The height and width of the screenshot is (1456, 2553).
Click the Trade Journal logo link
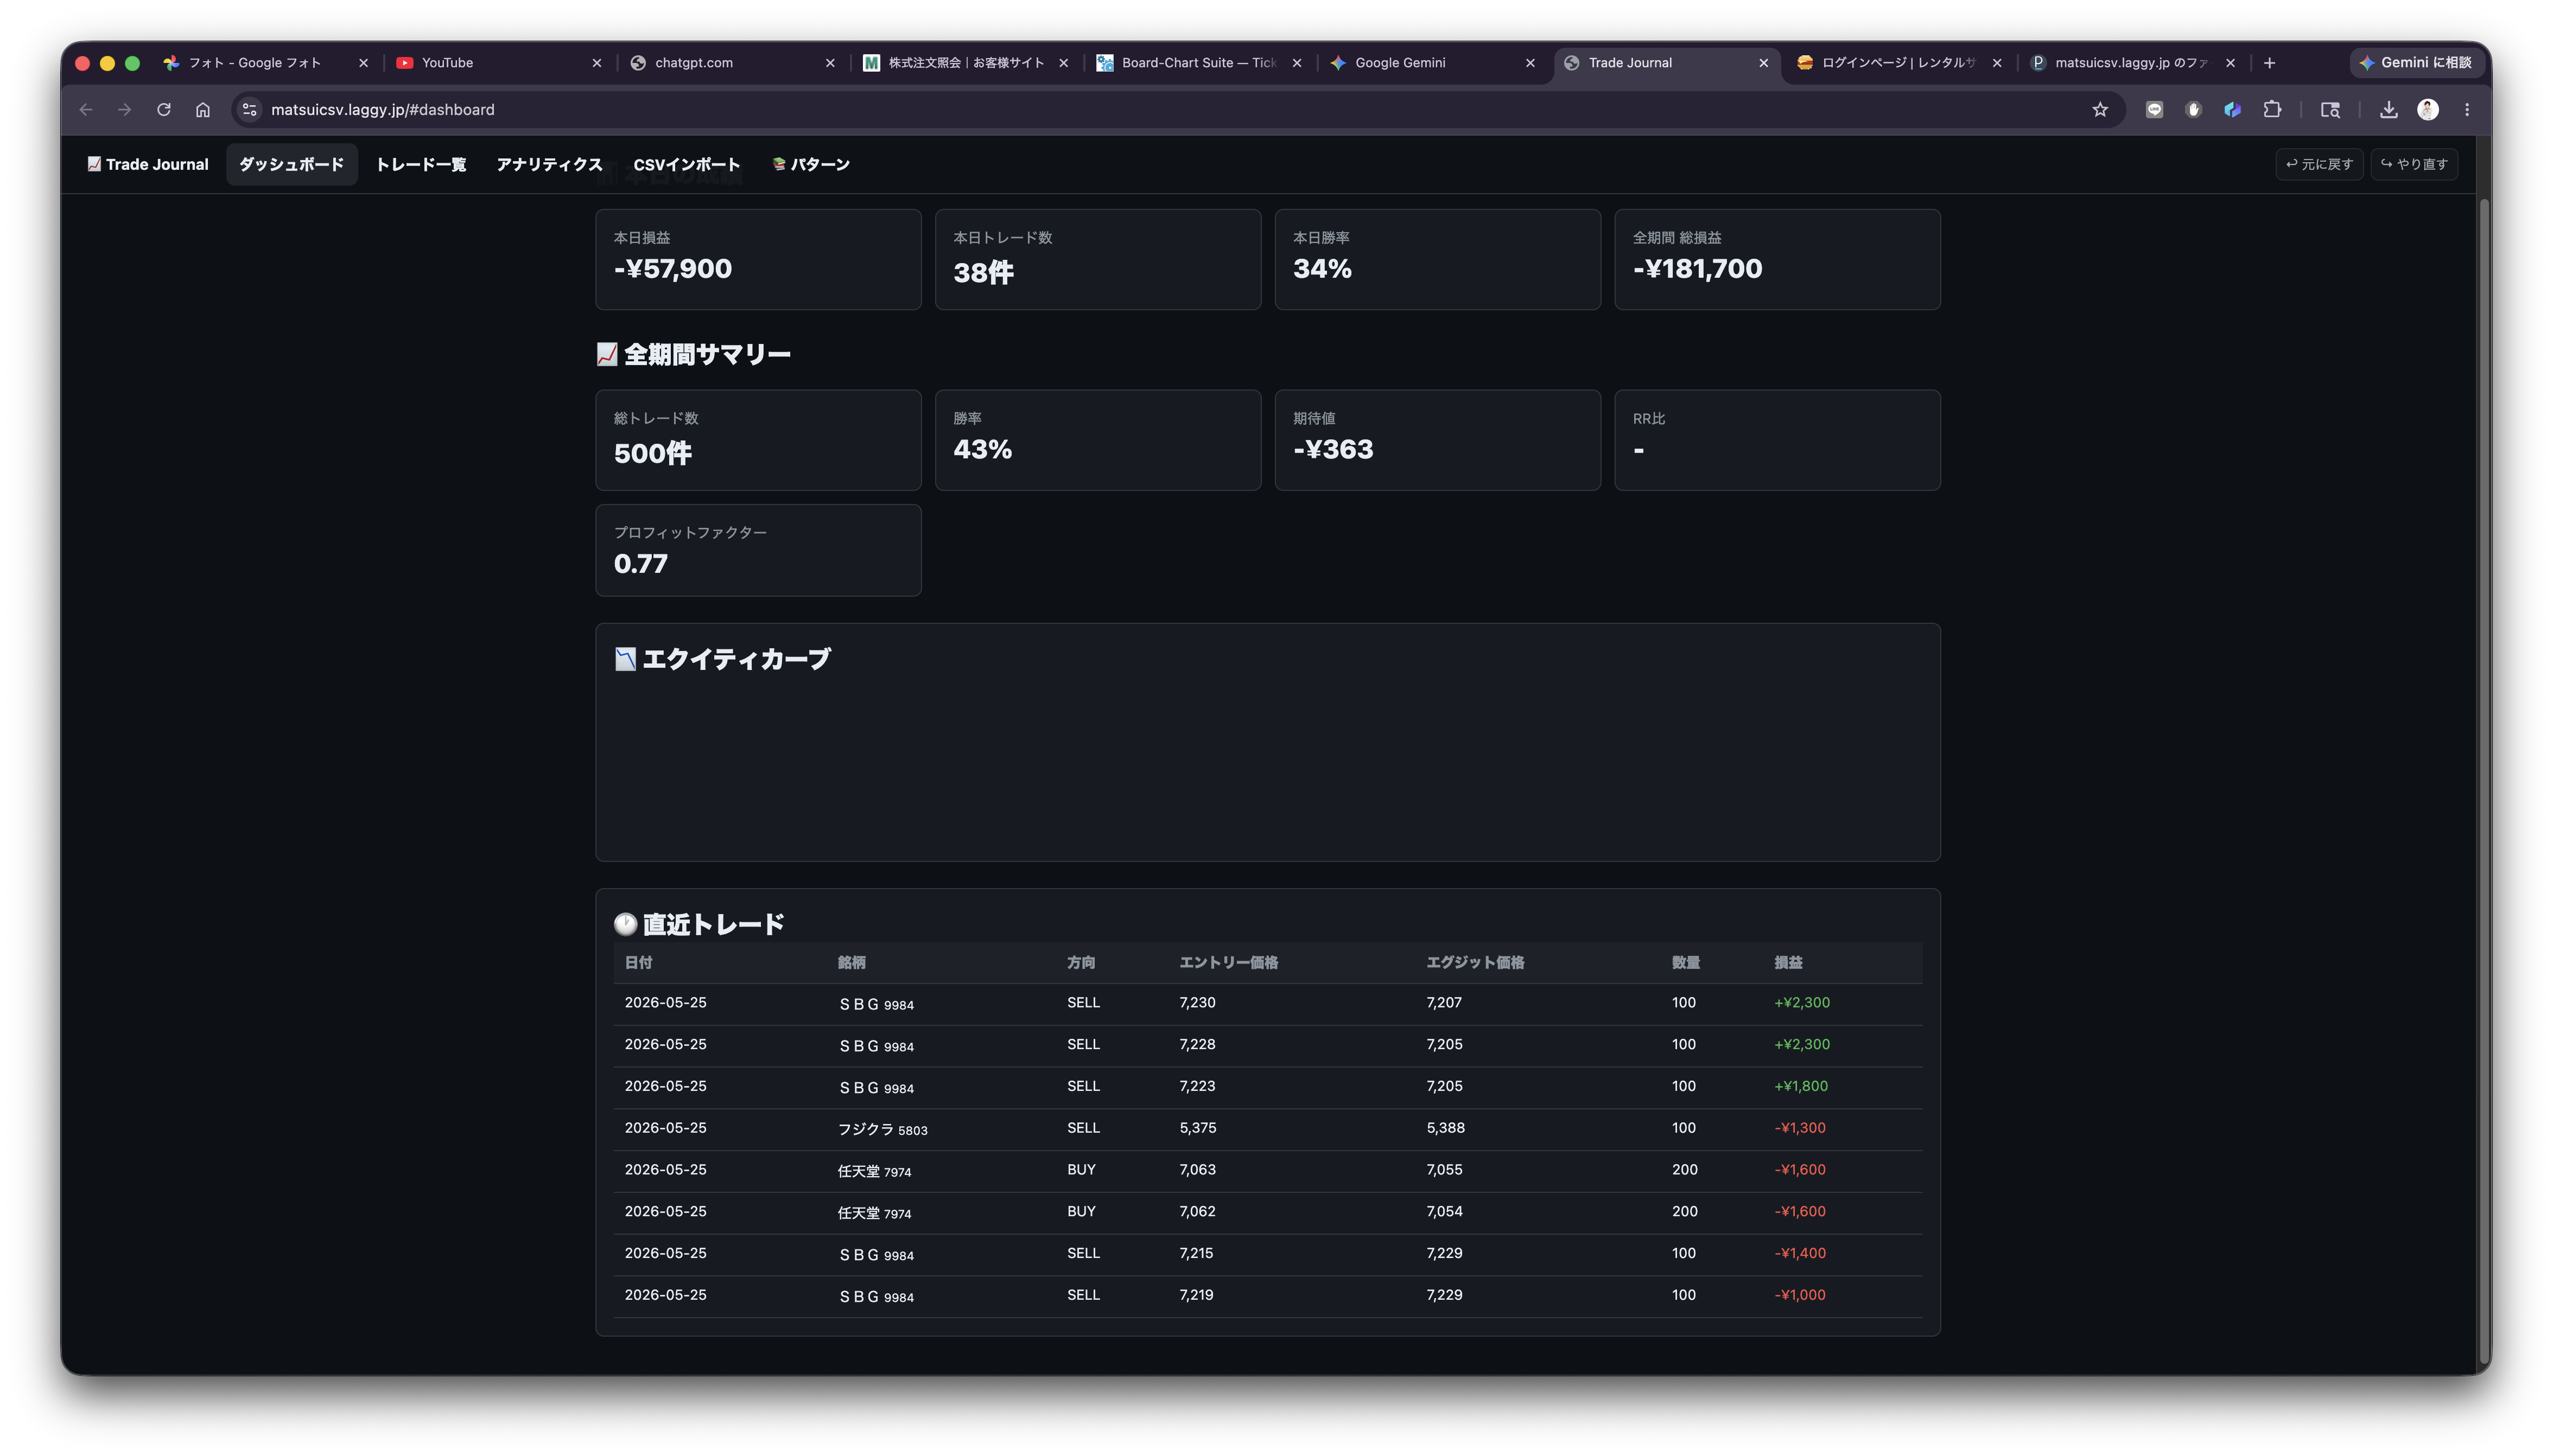pyautogui.click(x=148, y=165)
